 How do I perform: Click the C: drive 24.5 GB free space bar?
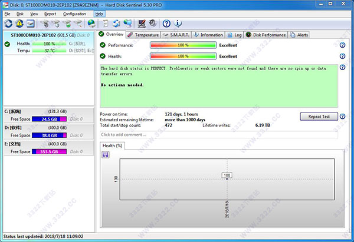click(x=49, y=119)
